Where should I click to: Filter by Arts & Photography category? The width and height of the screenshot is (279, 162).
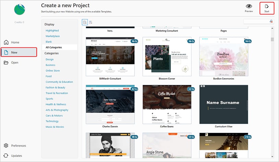pyautogui.click(x=57, y=110)
